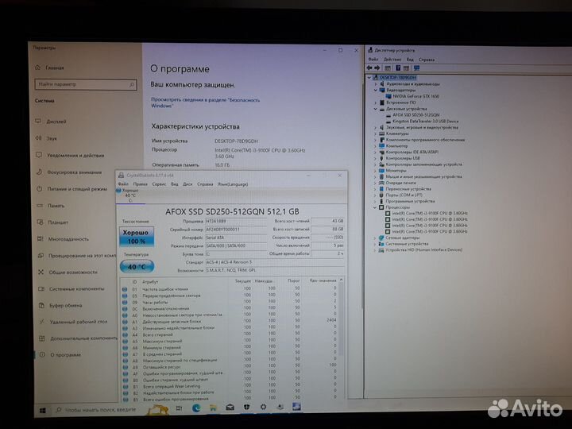Collapse the Дисковые устройства node
The height and width of the screenshot is (429, 572).
click(x=375, y=109)
